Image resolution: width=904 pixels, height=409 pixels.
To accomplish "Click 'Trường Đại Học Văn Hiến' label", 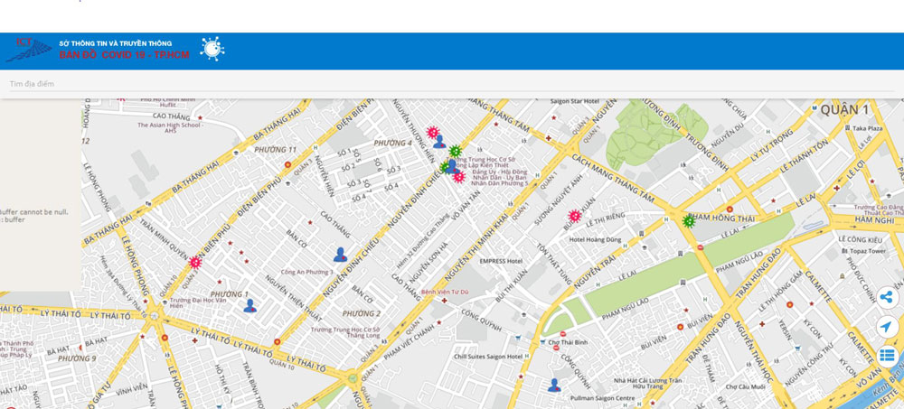I will tap(199, 303).
